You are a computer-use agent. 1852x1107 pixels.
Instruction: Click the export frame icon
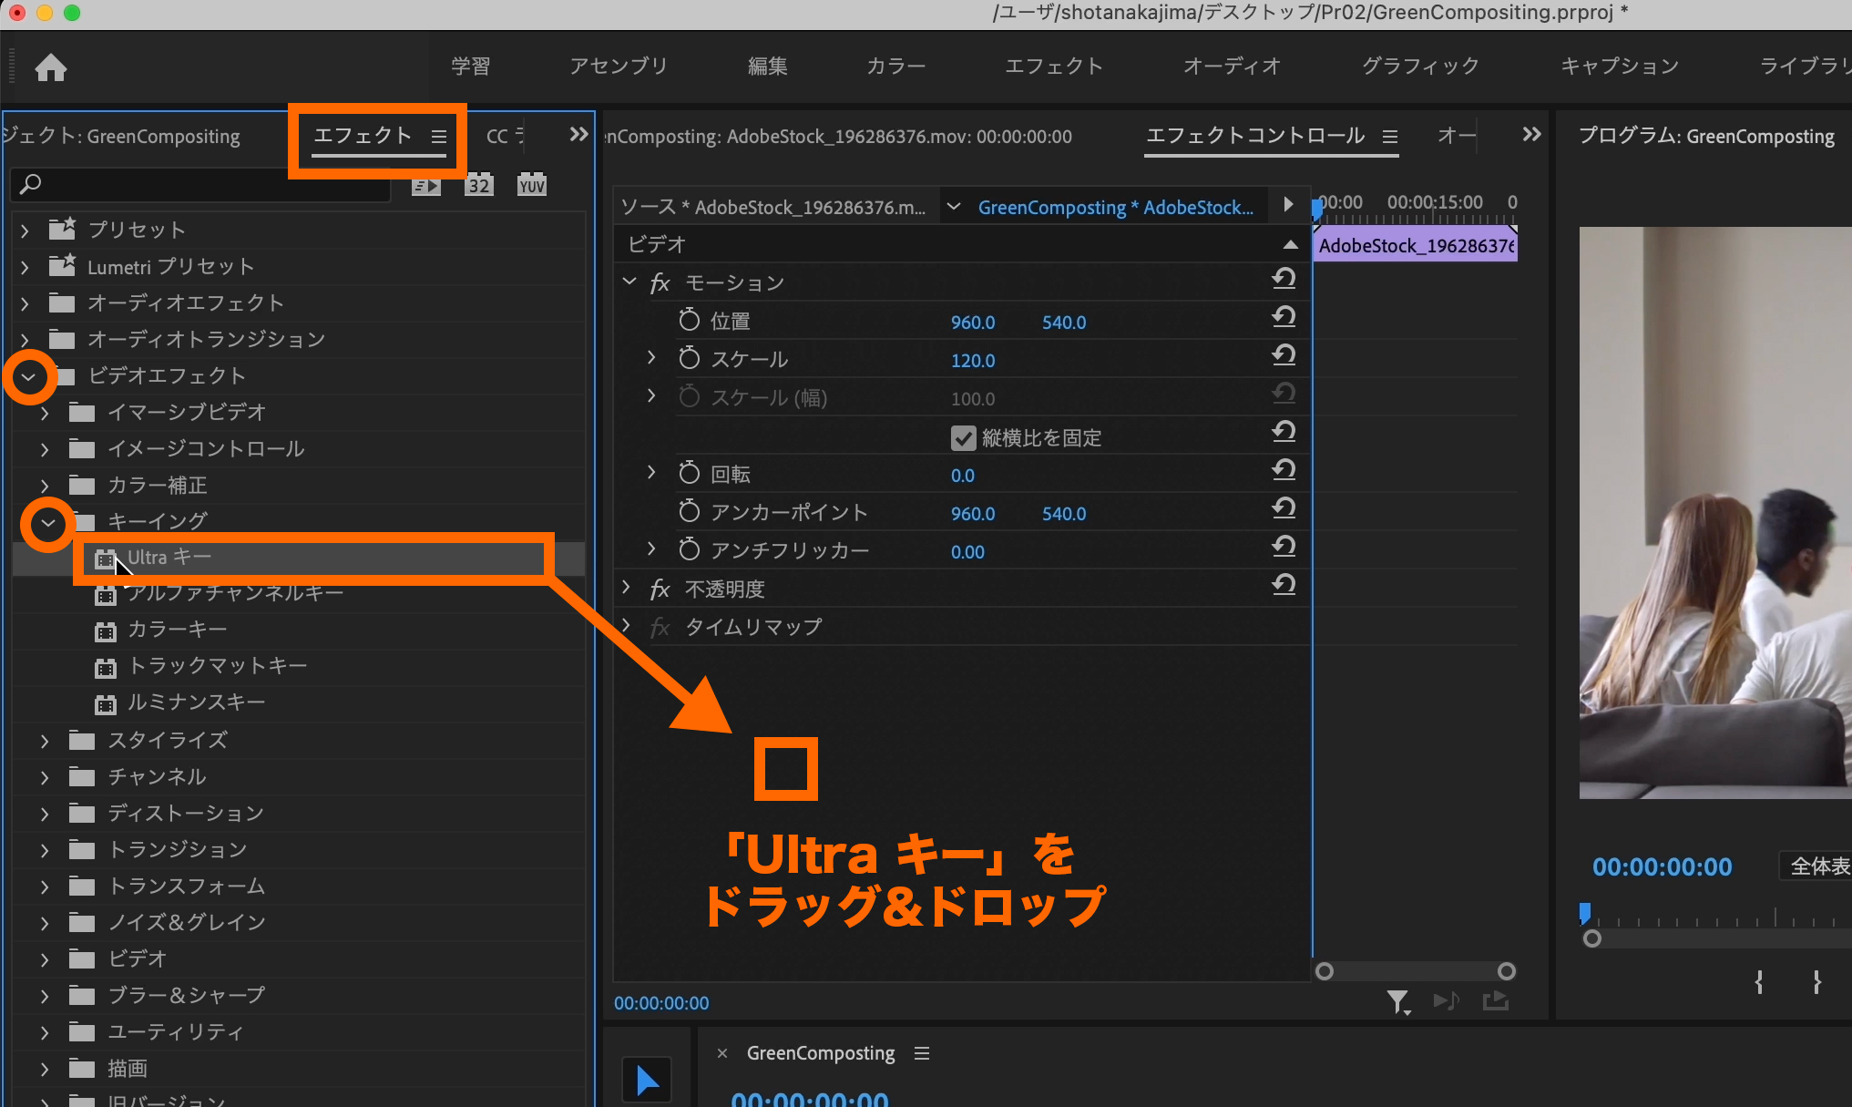pos(1495,1002)
